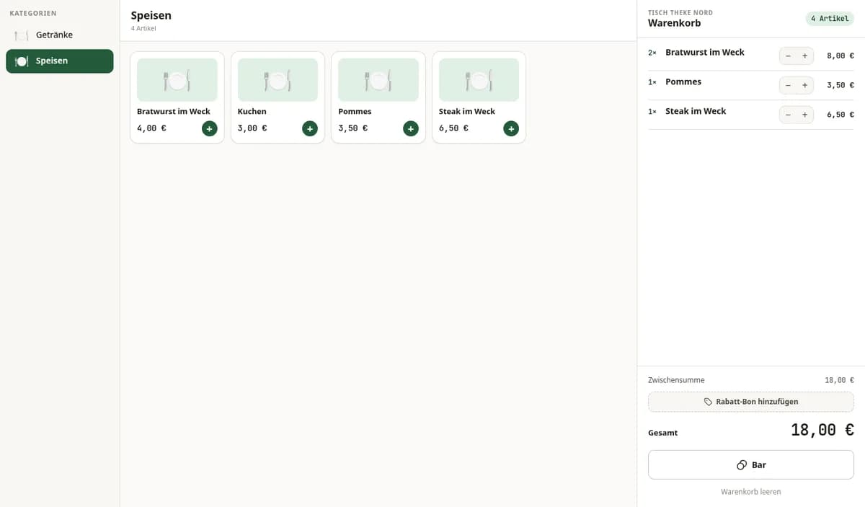Image resolution: width=865 pixels, height=507 pixels.
Task: Click the Bratwurst im Weck card title
Action: pos(174,112)
